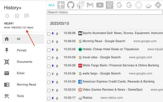
Task: Unpin the Wells Fargo Bank entry
Action: (x=53, y=66)
